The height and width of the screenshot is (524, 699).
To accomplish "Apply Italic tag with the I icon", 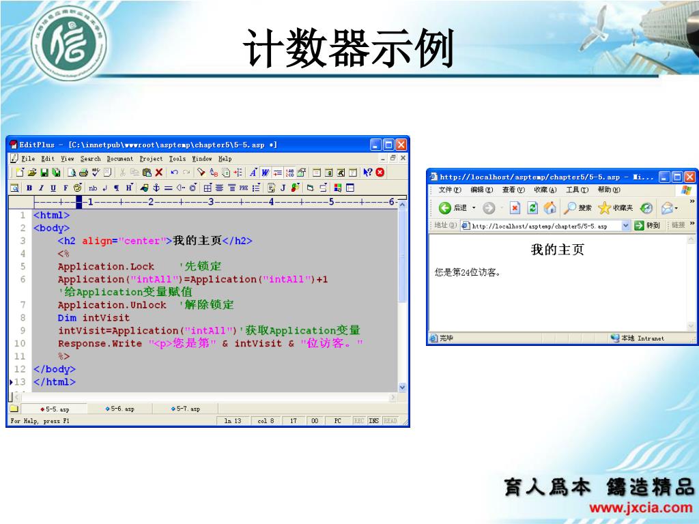I will [x=41, y=188].
